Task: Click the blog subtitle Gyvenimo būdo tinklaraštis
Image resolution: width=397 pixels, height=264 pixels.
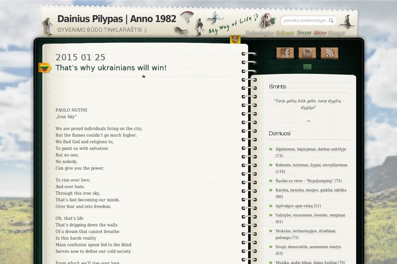Action: tap(102, 30)
